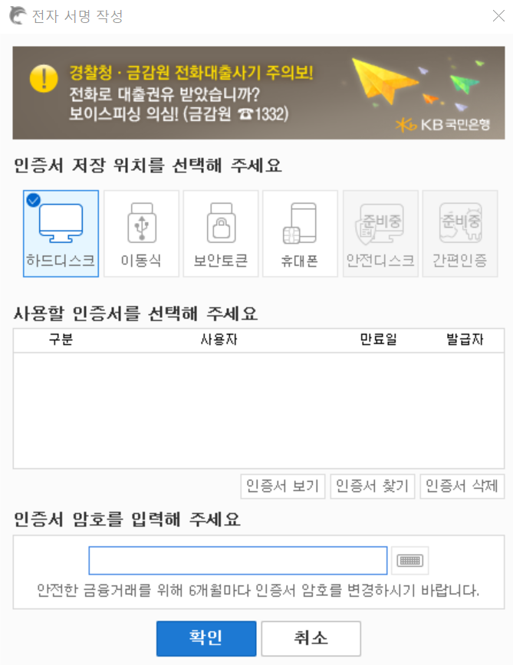This screenshot has height=665, width=513.
Task: Sort by 만료일 column header
Action: (x=378, y=339)
